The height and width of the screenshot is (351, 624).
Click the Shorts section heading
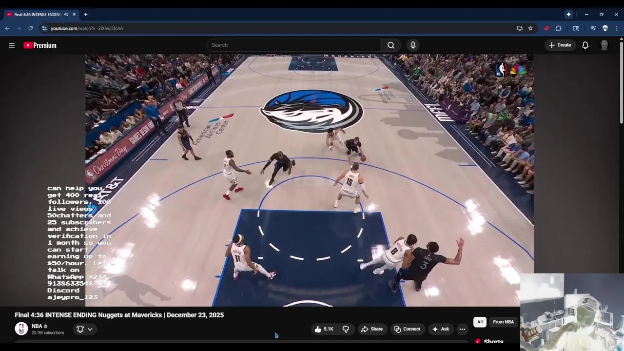[x=493, y=342]
